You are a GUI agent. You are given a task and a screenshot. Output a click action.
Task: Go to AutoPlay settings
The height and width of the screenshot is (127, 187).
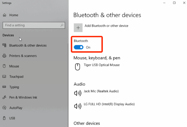(16, 108)
